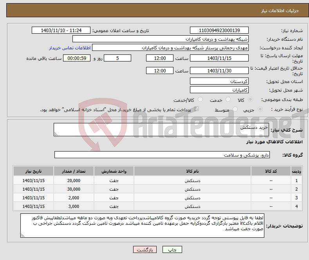Image resolution: width=309 pixels, height=260 pixels.
Task: Click the تعداد / مقدار column header
Action: [74, 171]
